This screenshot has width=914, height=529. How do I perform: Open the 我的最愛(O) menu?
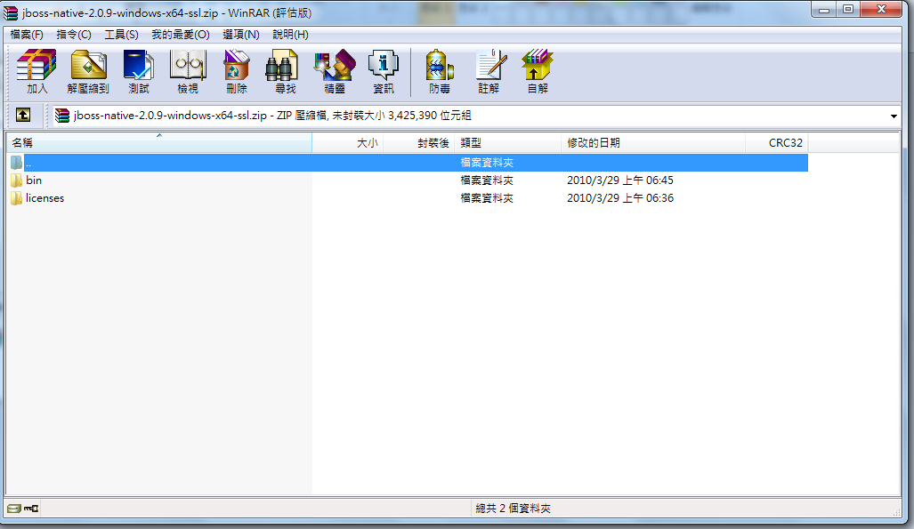tap(180, 35)
